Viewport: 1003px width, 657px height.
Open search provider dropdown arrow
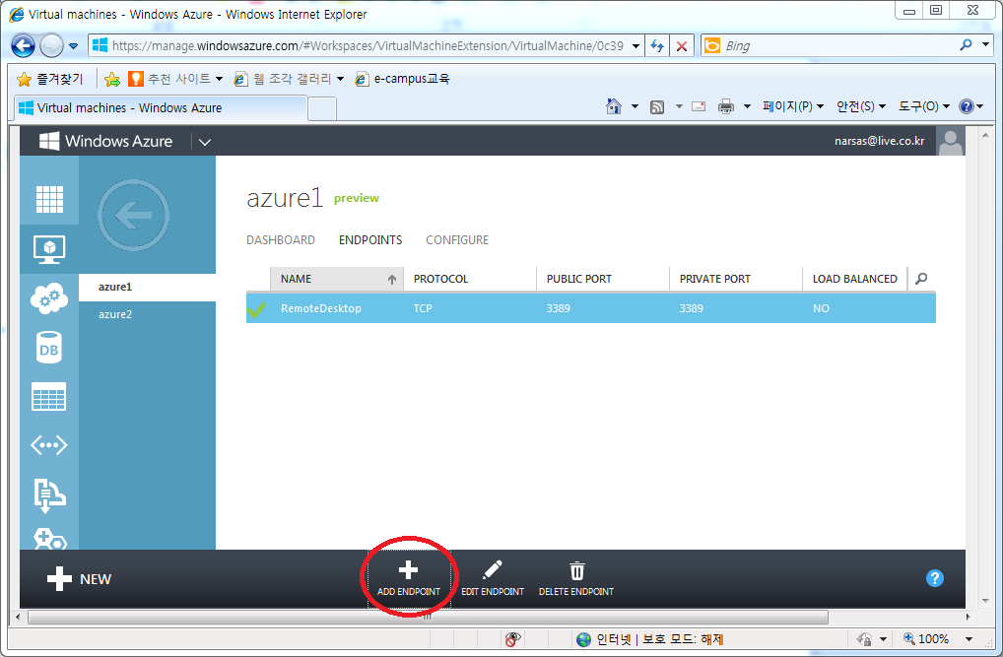(985, 44)
